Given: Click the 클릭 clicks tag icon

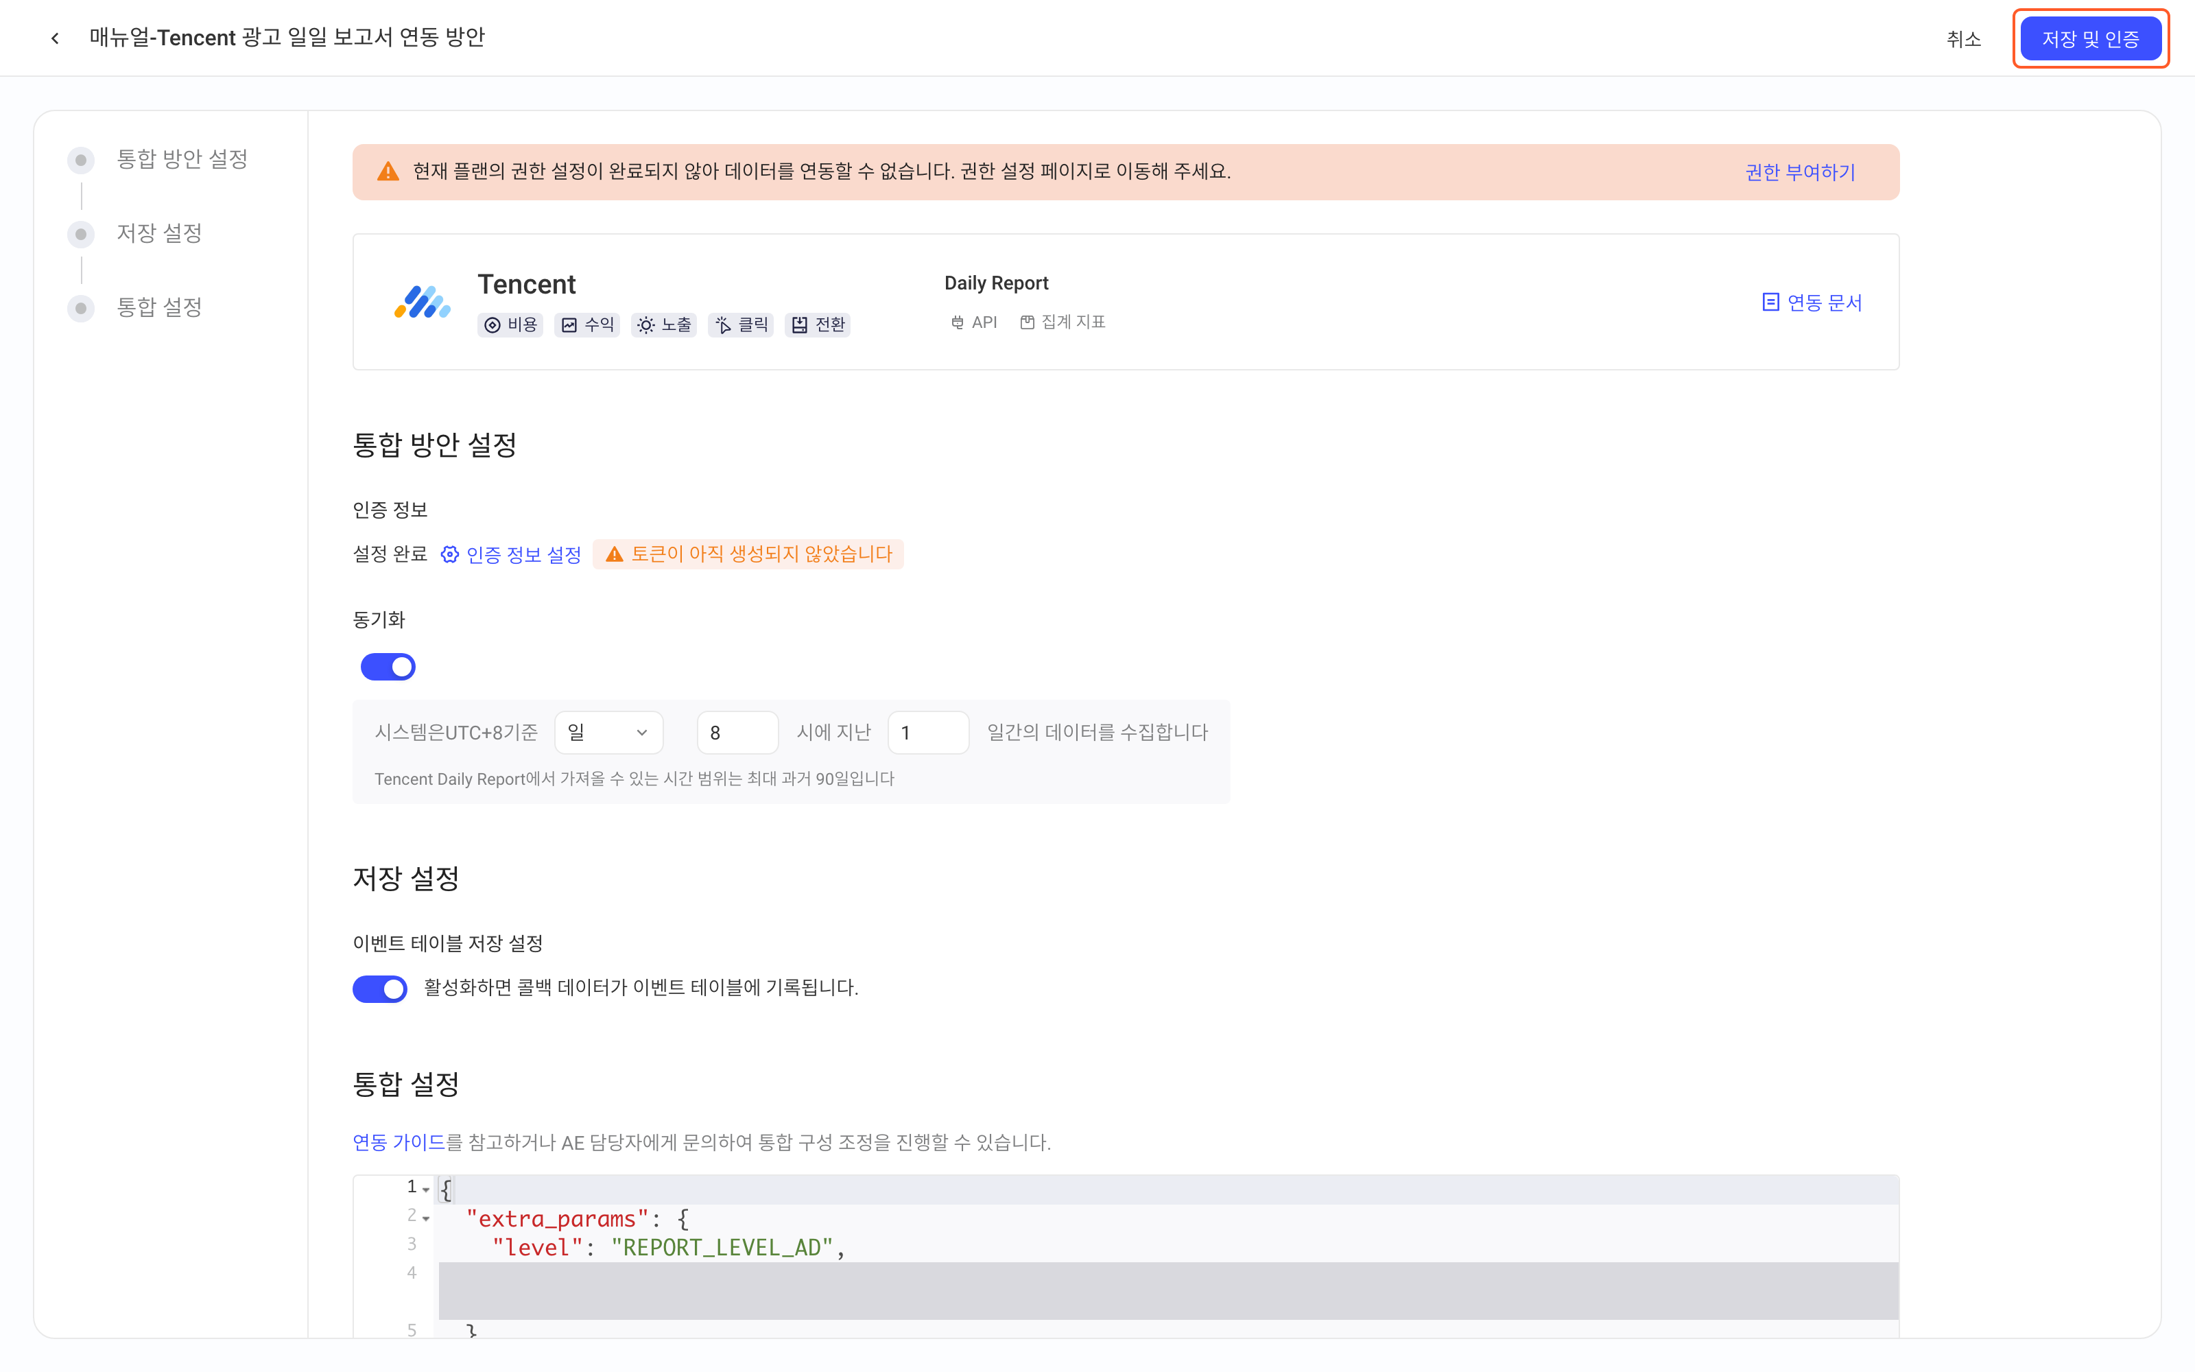Looking at the screenshot, I should 723,325.
